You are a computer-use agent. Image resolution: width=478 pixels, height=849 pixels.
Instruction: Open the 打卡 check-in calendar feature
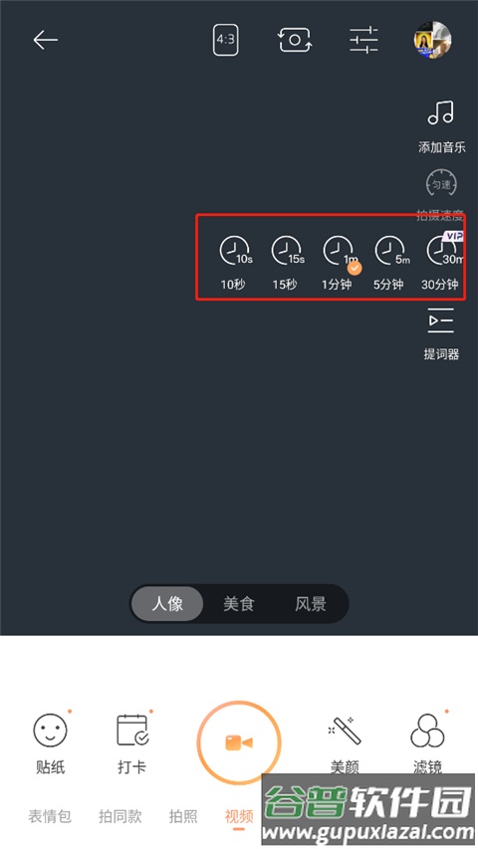click(132, 743)
